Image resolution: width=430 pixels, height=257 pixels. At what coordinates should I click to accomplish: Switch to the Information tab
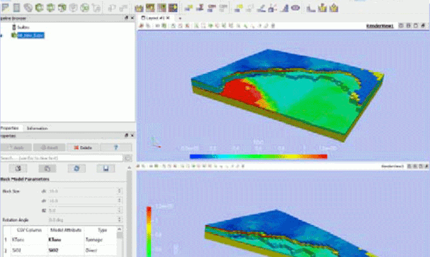tap(37, 128)
